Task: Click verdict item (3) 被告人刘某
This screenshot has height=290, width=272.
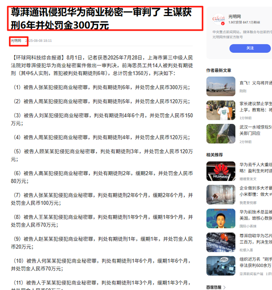Action: 102,119
